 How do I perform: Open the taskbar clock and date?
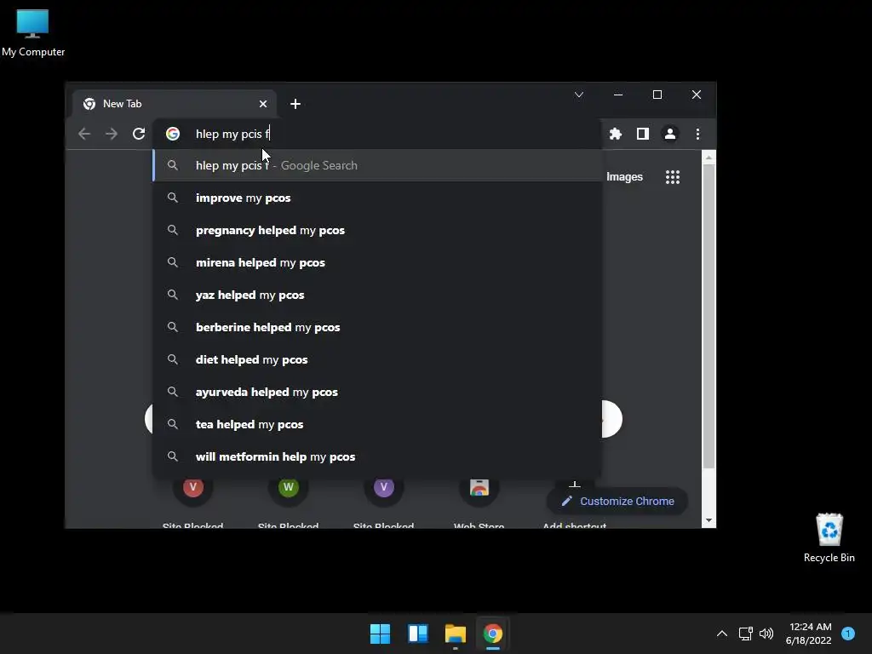809,634
